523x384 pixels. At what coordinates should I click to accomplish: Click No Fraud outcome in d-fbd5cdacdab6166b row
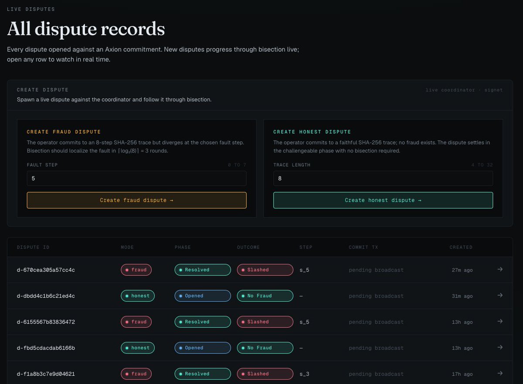click(265, 348)
